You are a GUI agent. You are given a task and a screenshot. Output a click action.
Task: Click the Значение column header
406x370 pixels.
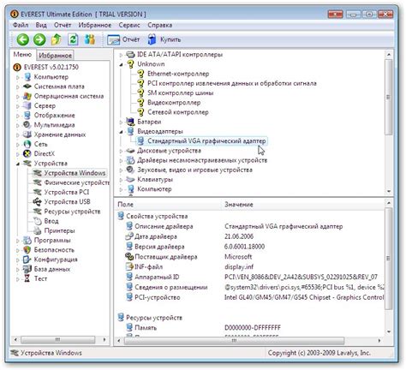[239, 205]
